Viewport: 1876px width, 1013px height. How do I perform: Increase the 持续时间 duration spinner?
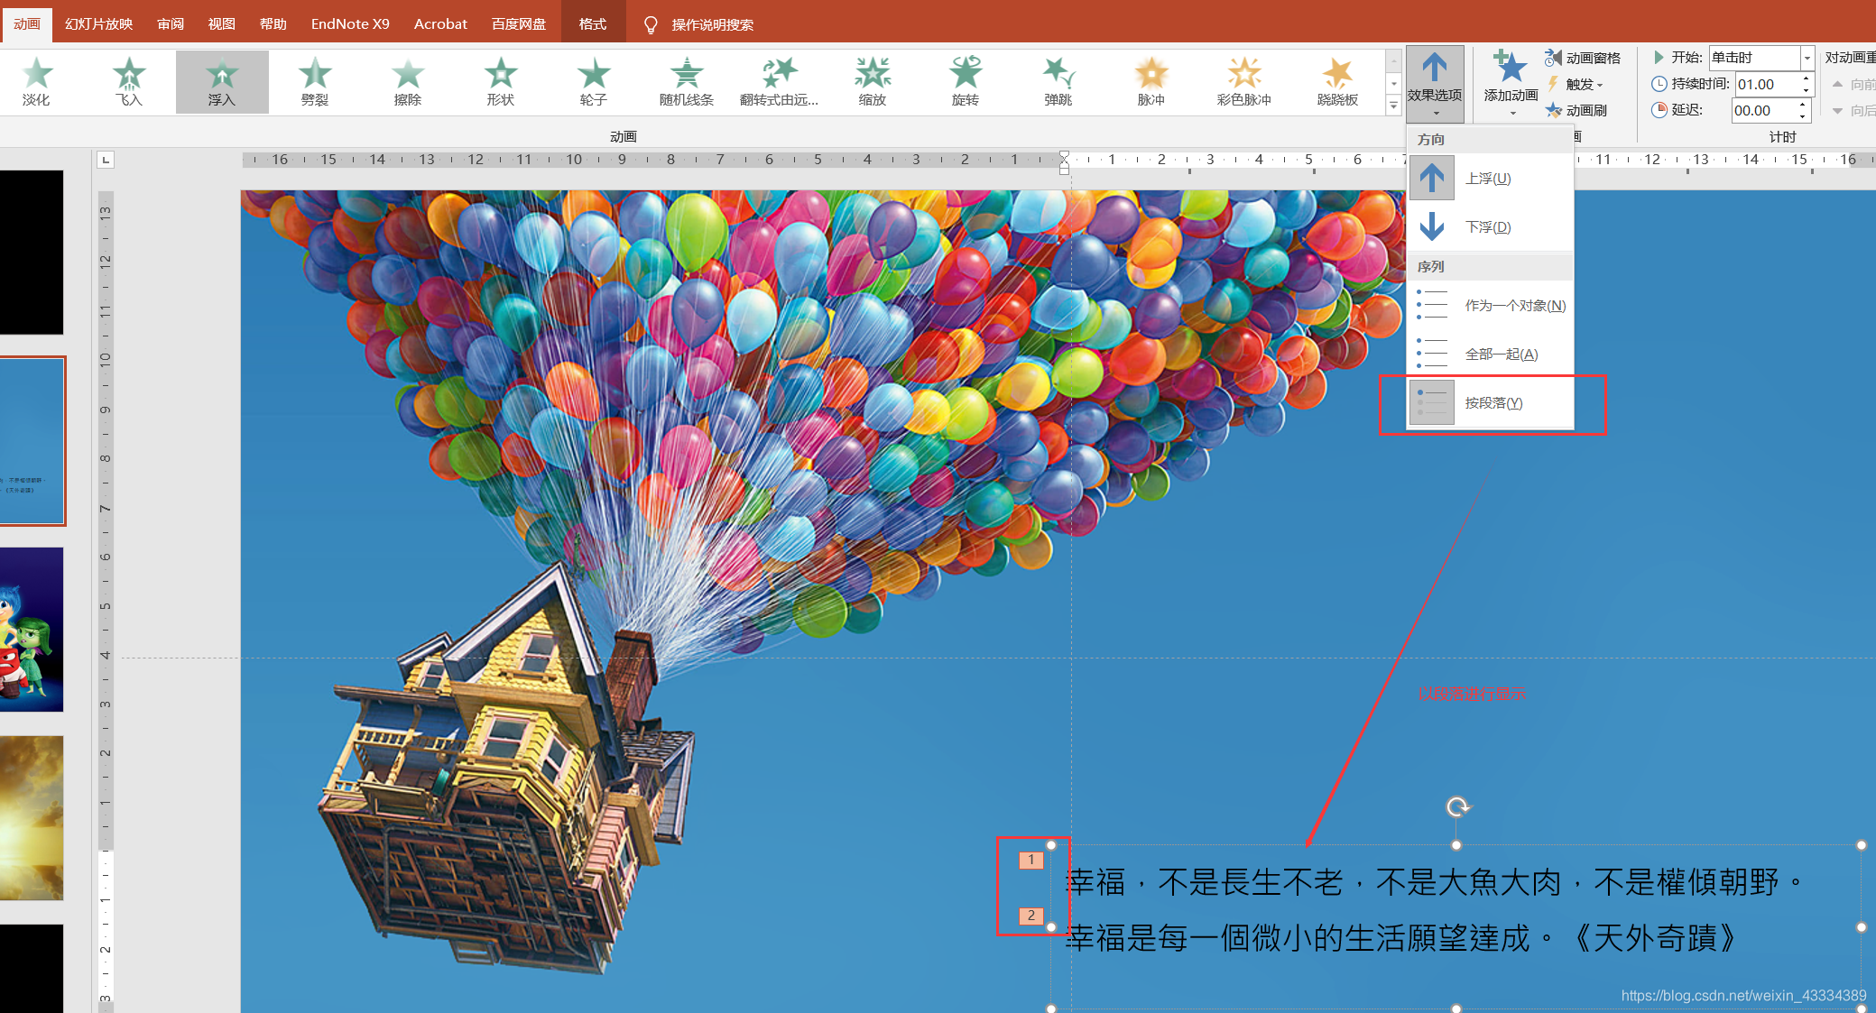pyautogui.click(x=1806, y=79)
